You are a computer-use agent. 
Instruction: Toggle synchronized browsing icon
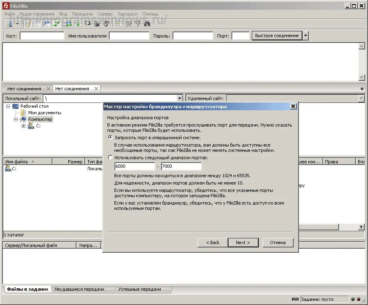pyautogui.click(x=138, y=24)
